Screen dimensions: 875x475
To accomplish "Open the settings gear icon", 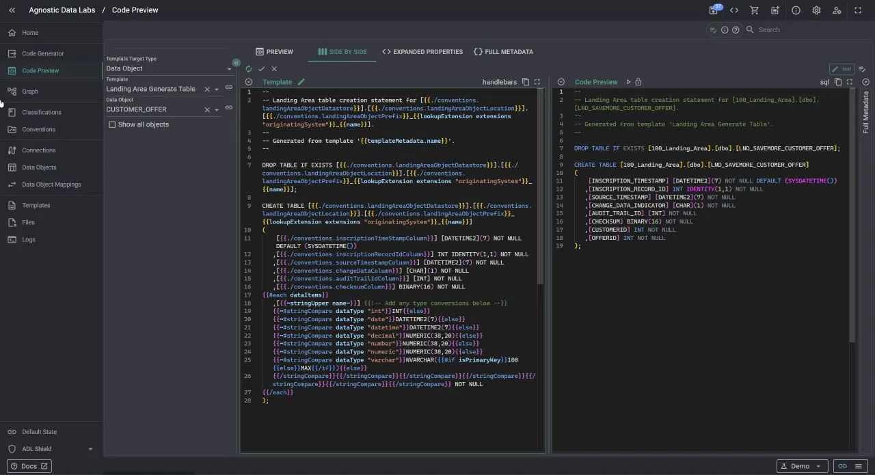I will [816, 10].
